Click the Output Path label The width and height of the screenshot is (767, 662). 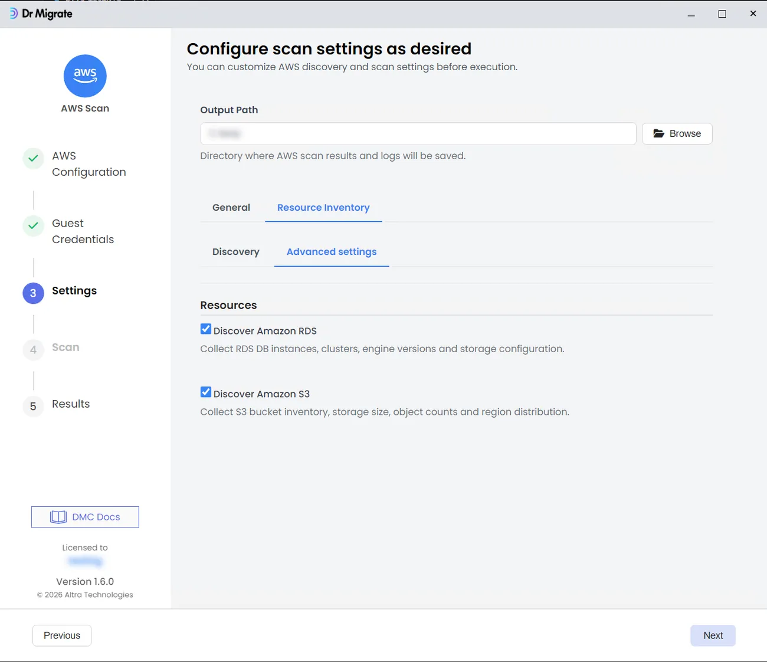(229, 110)
